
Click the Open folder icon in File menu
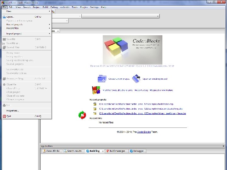click(4, 17)
